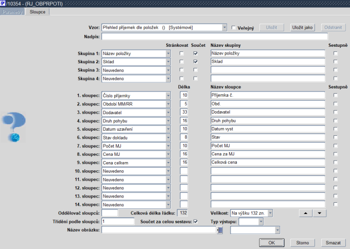The width and height of the screenshot is (350, 249).
Task: Click the move-down arrow button
Action: click(320, 214)
